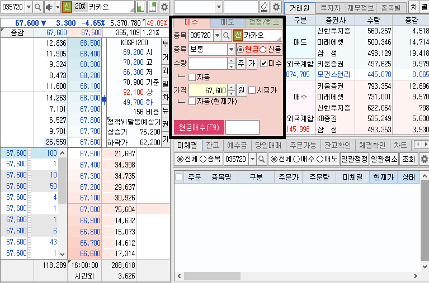This screenshot has width=429, height=283.
Task: Click the 신 badge beside 카카오 in order panel
Action: [x=238, y=36]
